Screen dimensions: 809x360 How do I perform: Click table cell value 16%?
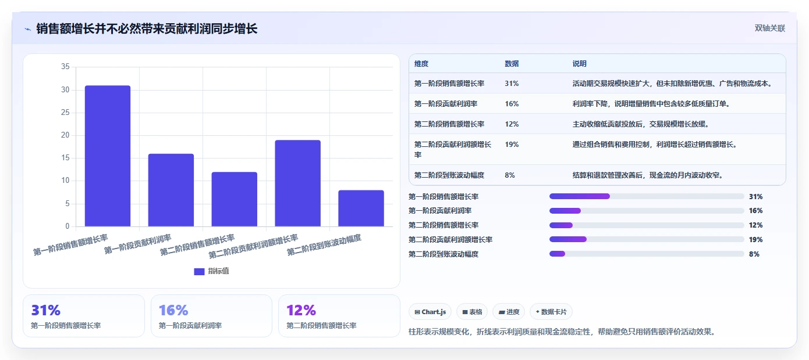point(512,104)
